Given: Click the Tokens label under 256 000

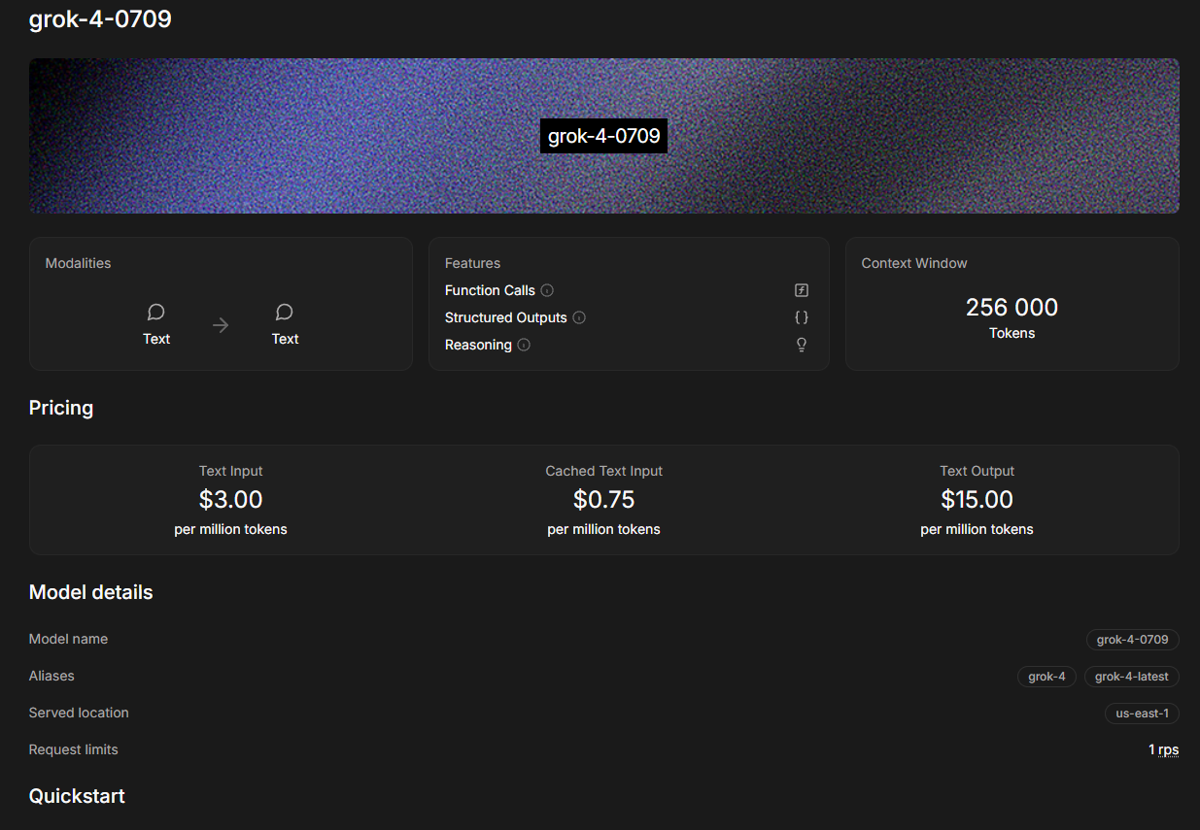Looking at the screenshot, I should [1011, 333].
